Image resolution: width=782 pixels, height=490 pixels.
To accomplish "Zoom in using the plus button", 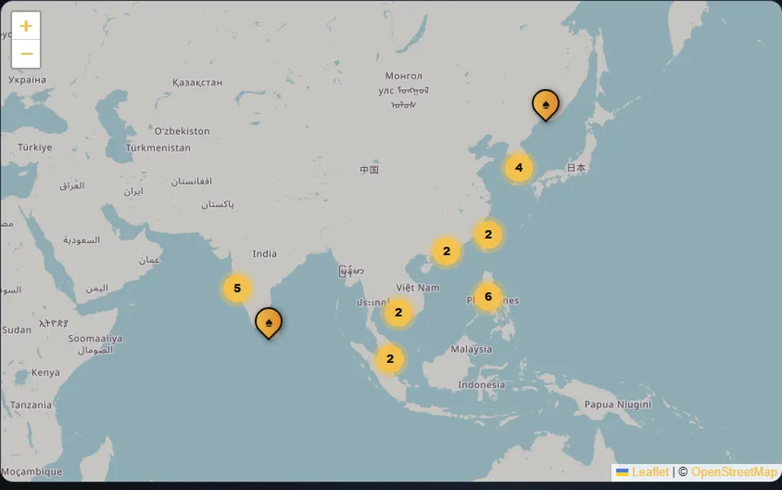I will (26, 26).
